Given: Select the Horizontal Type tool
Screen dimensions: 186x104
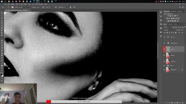Looking at the screenshot, I should [2, 58].
